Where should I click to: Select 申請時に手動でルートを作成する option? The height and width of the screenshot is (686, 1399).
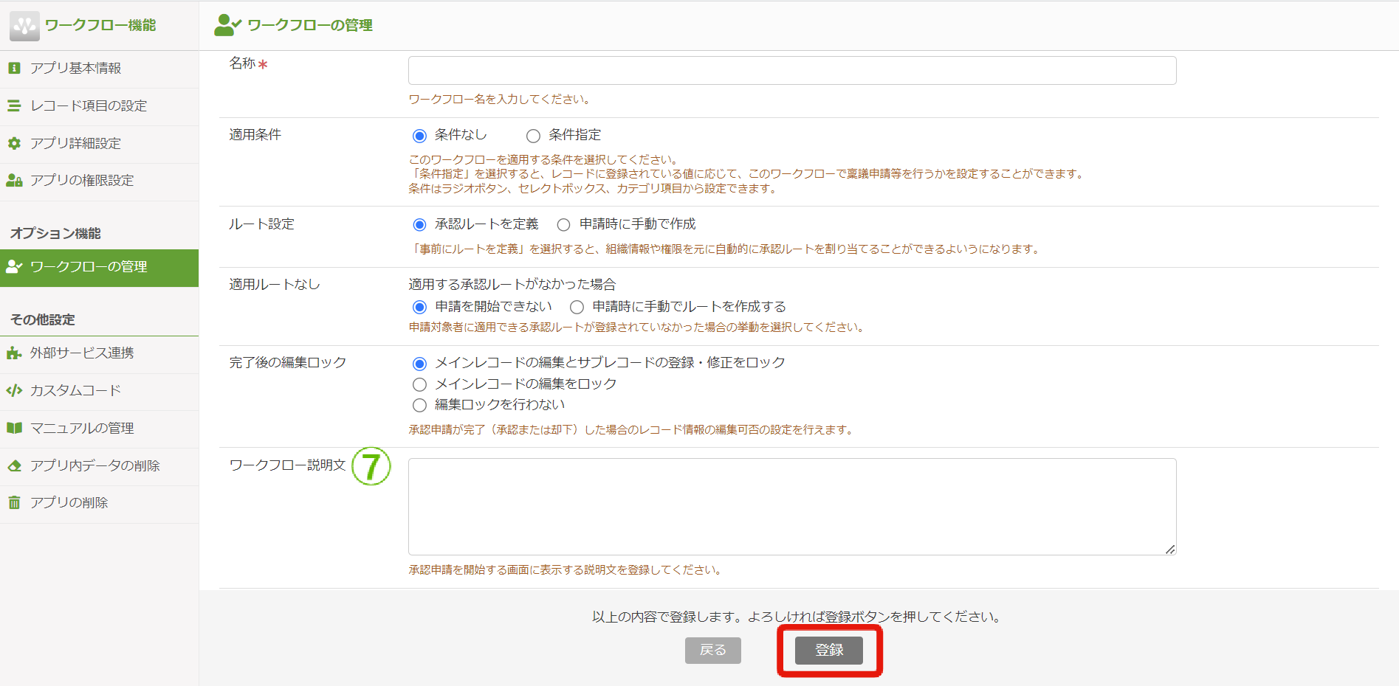(577, 307)
